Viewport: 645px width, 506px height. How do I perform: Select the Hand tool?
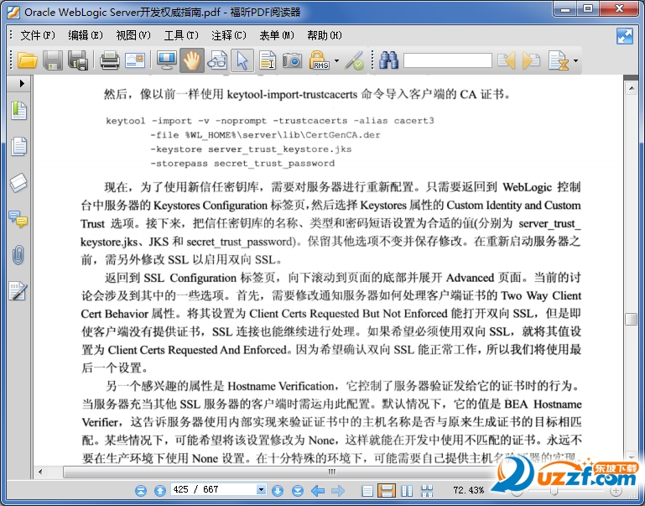192,61
